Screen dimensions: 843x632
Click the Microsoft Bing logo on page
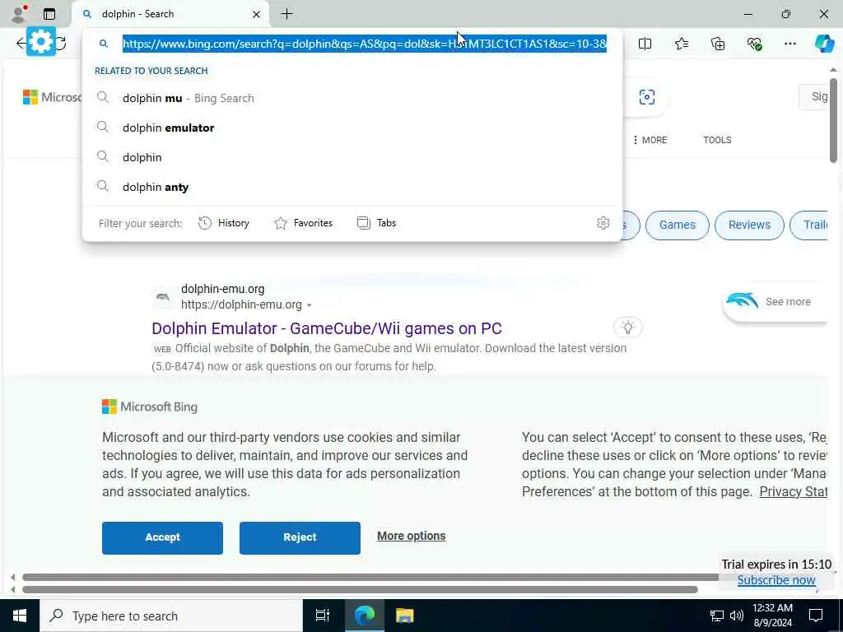pyautogui.click(x=150, y=407)
